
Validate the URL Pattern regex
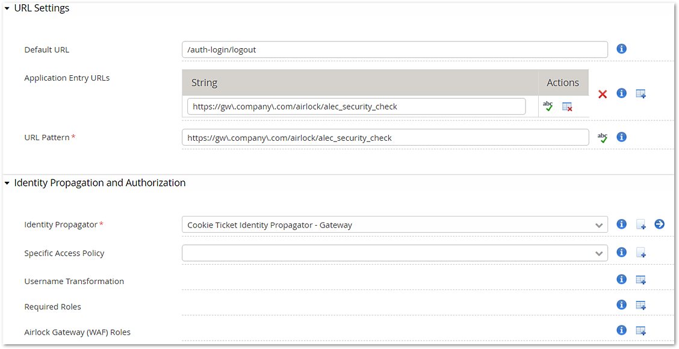click(603, 138)
